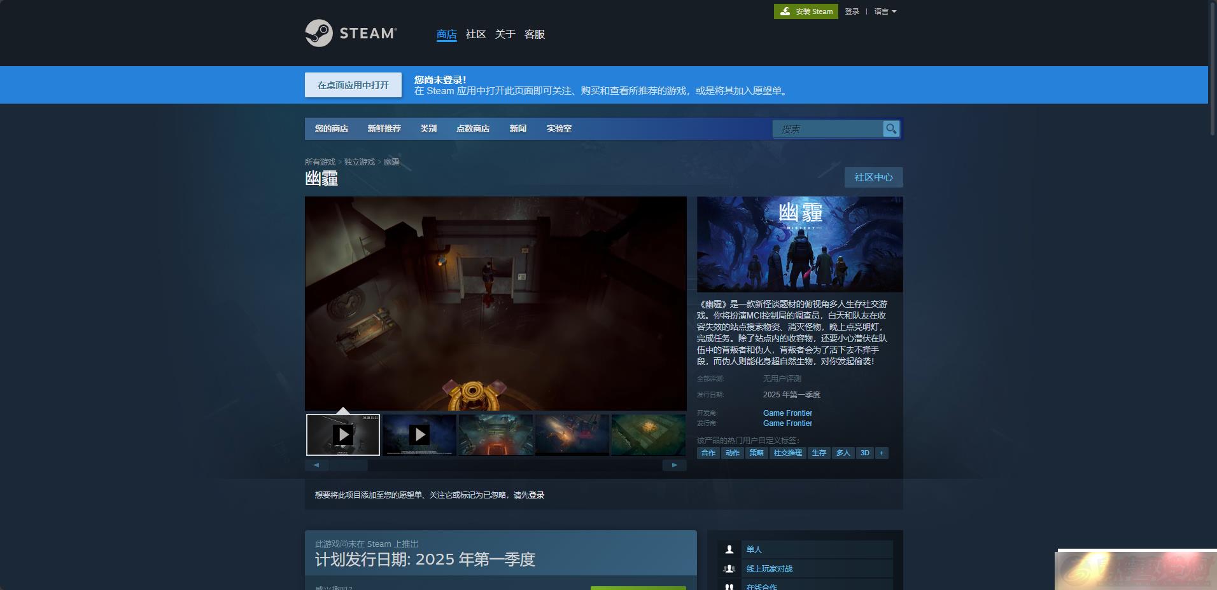The height and width of the screenshot is (590, 1217).
Task: Open the 类别 menu
Action: click(428, 128)
